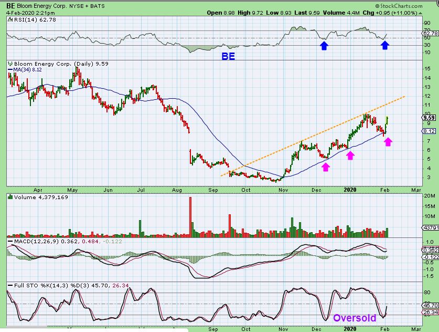Click Oct on the price chart's date axis
The width and height of the screenshot is (439, 332).
[x=246, y=190]
